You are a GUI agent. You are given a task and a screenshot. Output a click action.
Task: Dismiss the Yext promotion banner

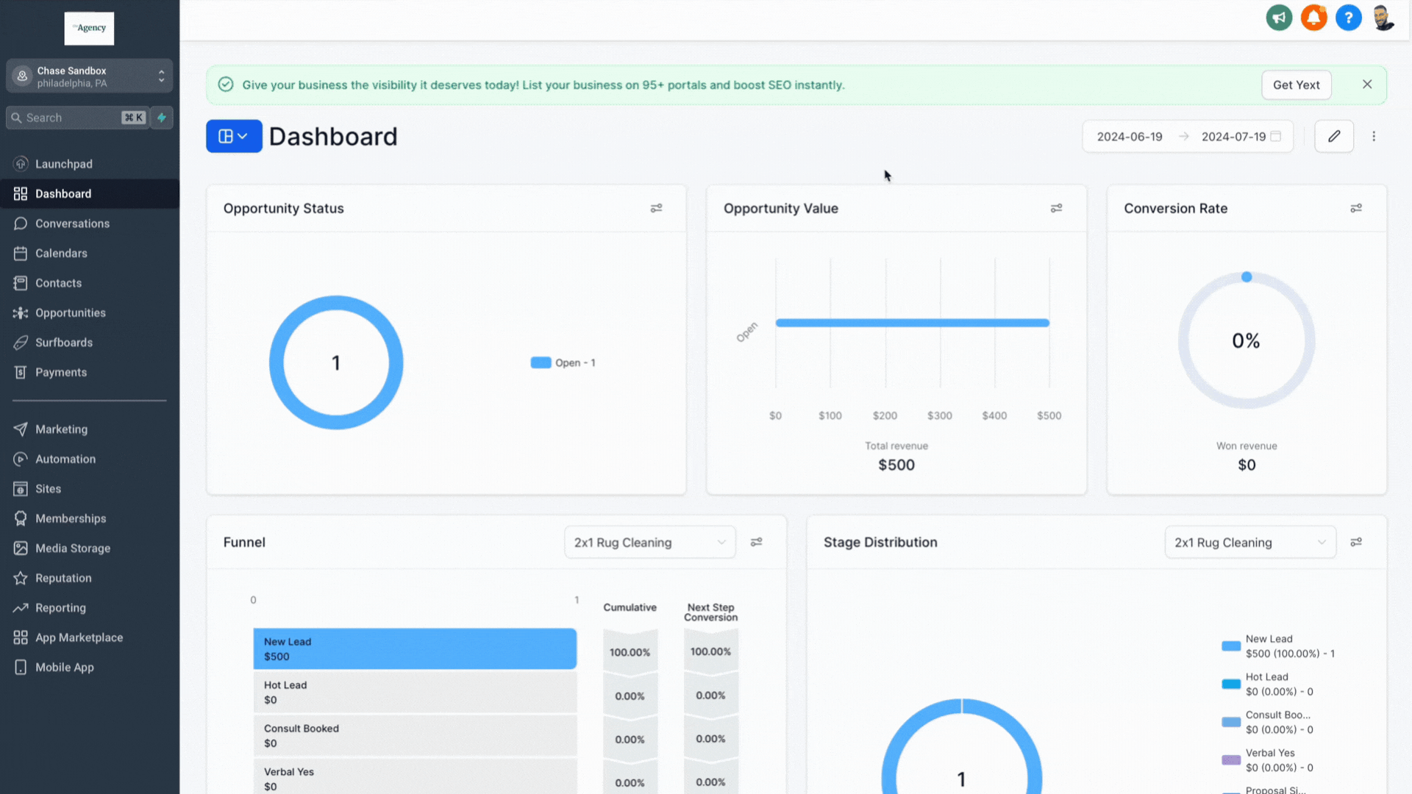tap(1367, 85)
